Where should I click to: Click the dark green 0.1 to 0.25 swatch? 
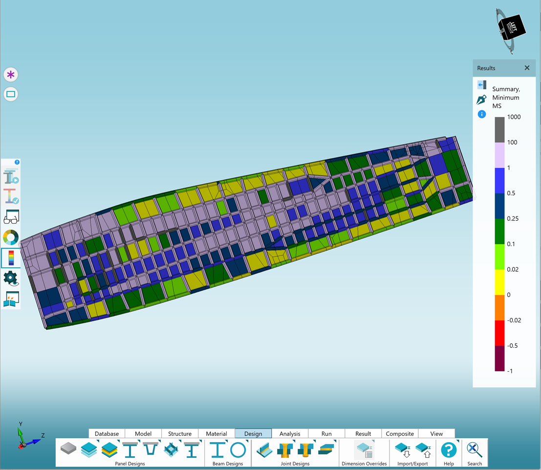pos(499,232)
